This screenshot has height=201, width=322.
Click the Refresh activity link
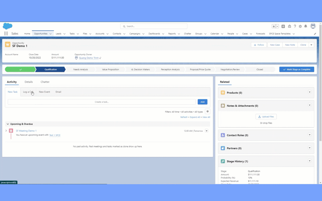pos(184,117)
